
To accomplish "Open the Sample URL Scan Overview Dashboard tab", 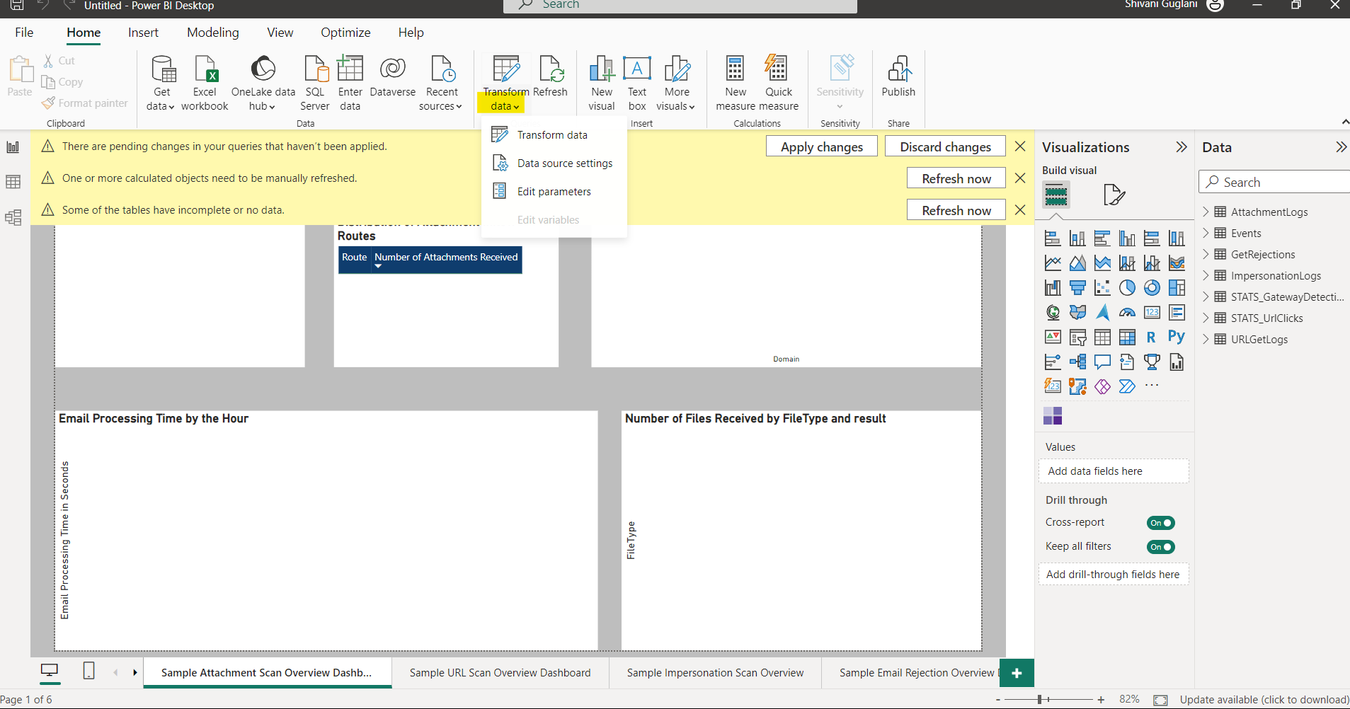I will [500, 673].
